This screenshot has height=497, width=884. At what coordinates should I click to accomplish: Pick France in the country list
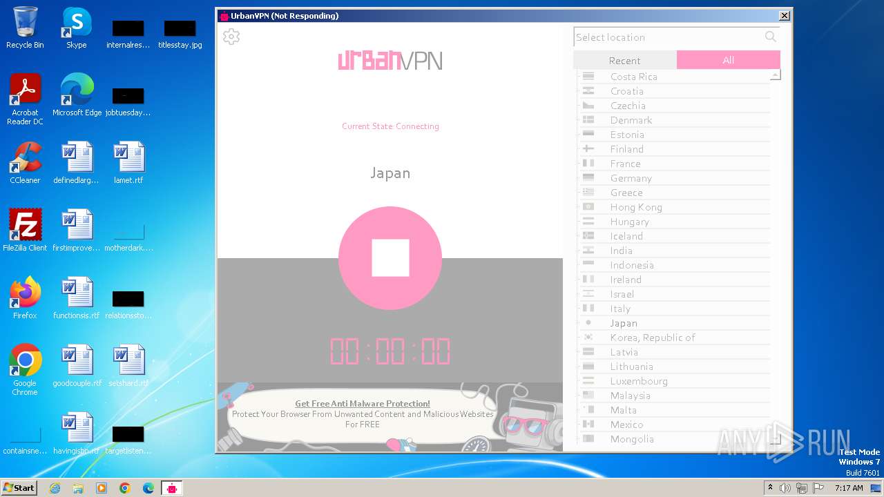click(x=674, y=164)
